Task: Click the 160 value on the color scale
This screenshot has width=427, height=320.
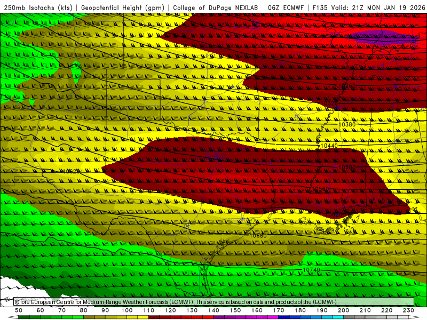Action: (x=257, y=310)
